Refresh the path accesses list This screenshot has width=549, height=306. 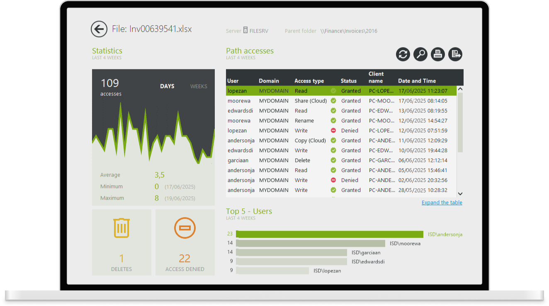[x=403, y=54]
